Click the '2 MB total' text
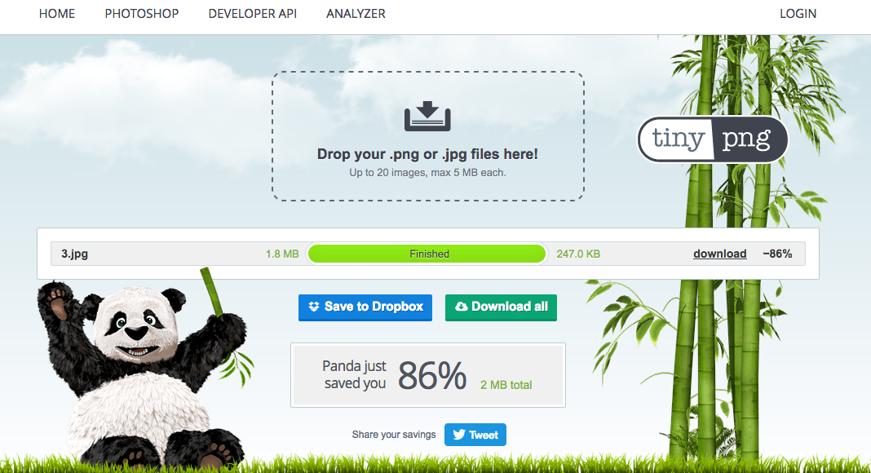 click(x=506, y=385)
